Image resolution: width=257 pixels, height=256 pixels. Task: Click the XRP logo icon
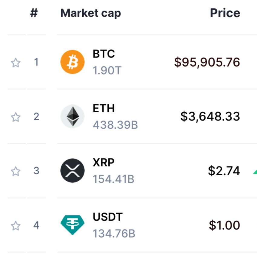pos(72,170)
